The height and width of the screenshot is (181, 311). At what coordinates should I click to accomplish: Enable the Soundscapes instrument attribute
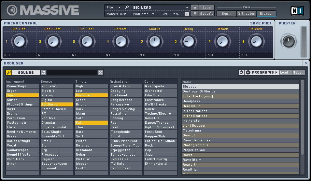coord(22,150)
